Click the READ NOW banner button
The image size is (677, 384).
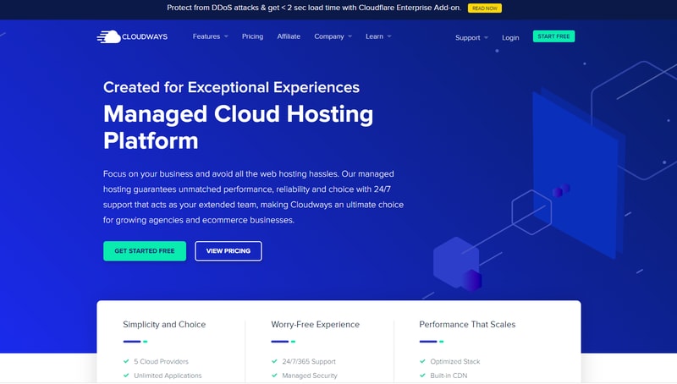[484, 8]
